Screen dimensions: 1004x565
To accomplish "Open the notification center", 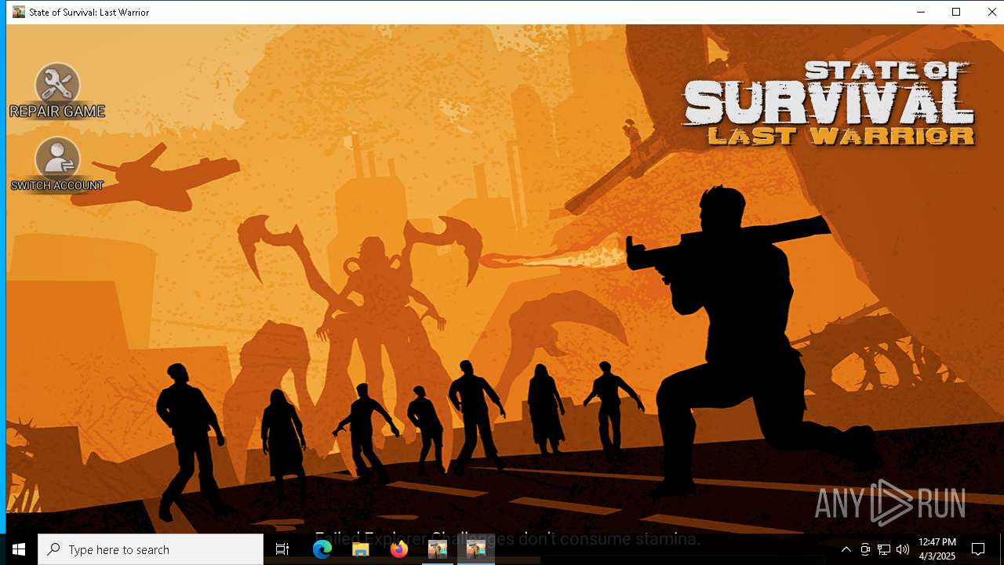I will pos(978,549).
